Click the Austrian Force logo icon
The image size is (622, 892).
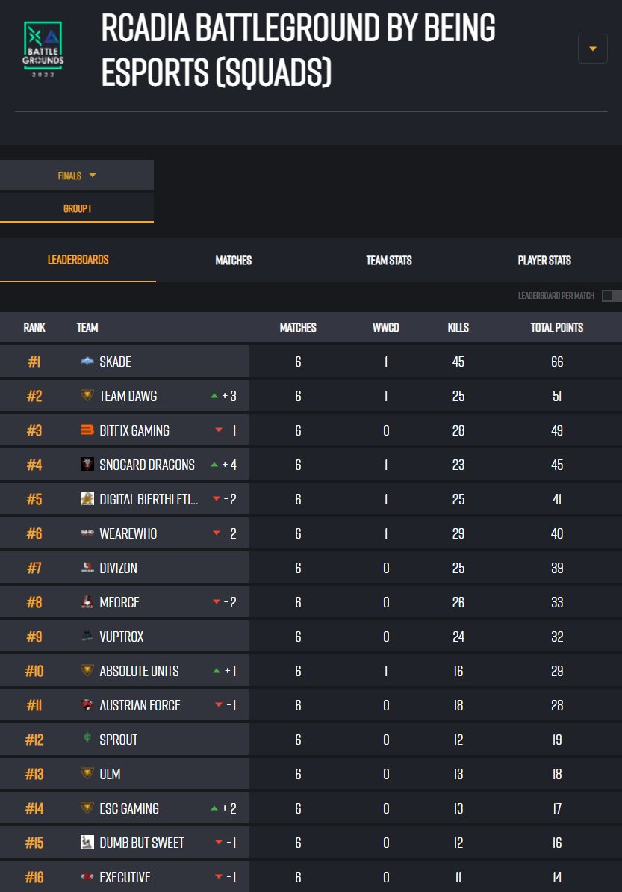point(87,704)
